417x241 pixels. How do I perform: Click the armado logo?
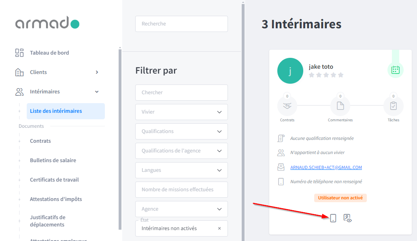click(47, 23)
